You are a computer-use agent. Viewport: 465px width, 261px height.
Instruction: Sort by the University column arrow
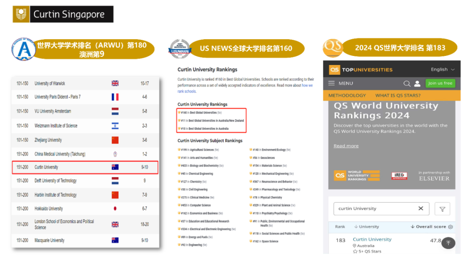pos(356,227)
